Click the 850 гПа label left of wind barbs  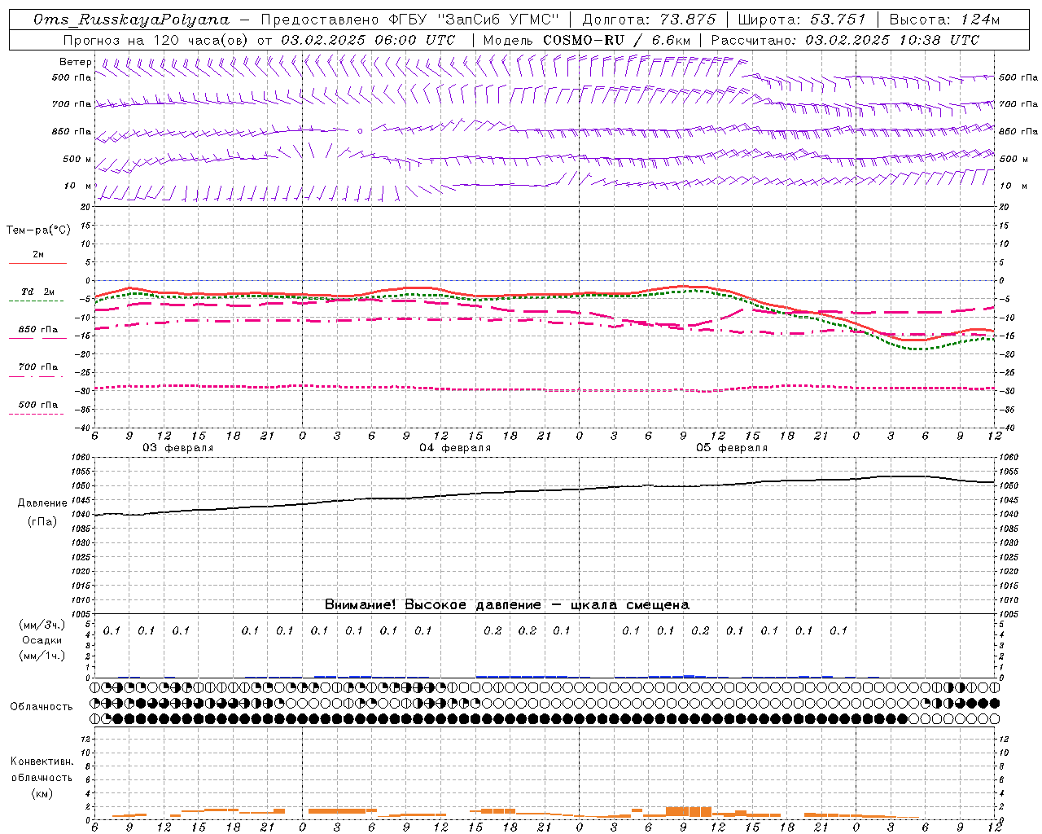[72, 131]
